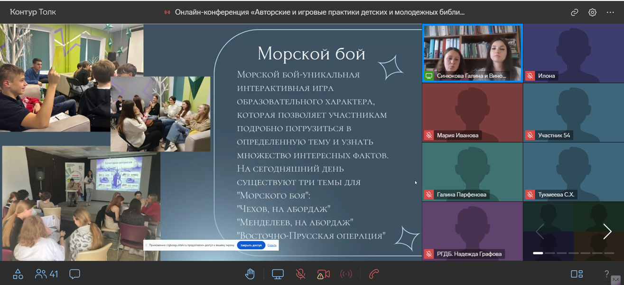624x285 pixels.
Task: Go to previous page of participant tiles
Action: (x=540, y=231)
